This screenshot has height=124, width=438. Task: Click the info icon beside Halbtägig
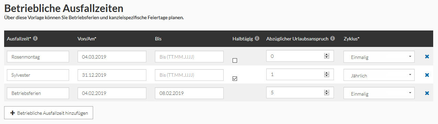256,39
